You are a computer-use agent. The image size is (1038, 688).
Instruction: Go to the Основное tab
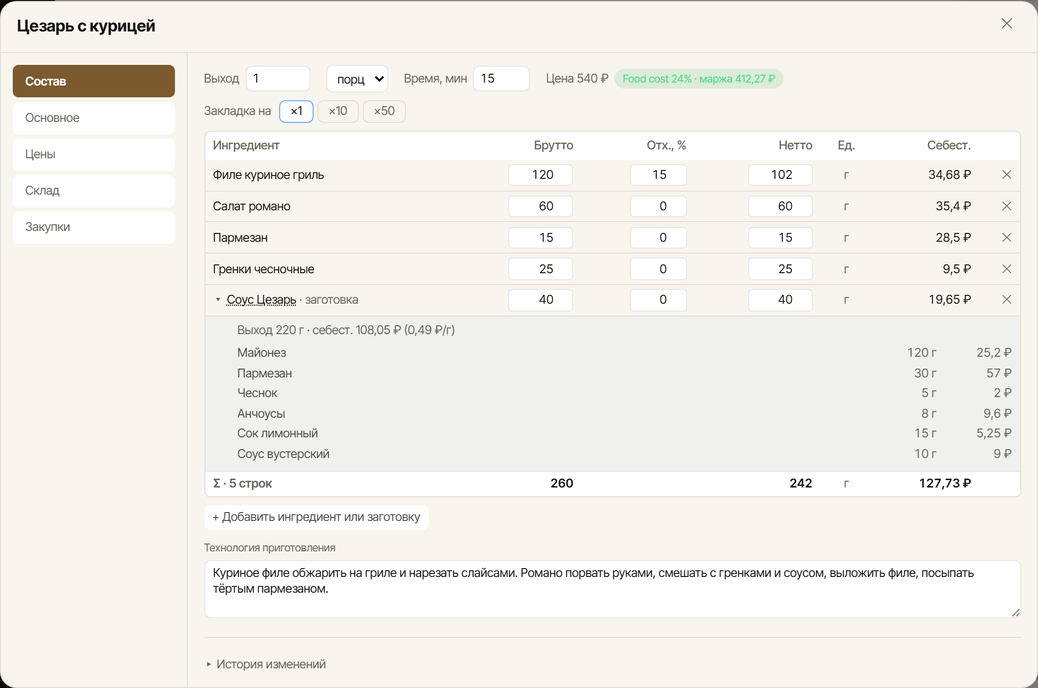click(x=94, y=118)
